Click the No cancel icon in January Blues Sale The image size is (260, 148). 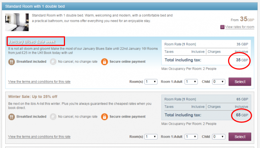53,62
